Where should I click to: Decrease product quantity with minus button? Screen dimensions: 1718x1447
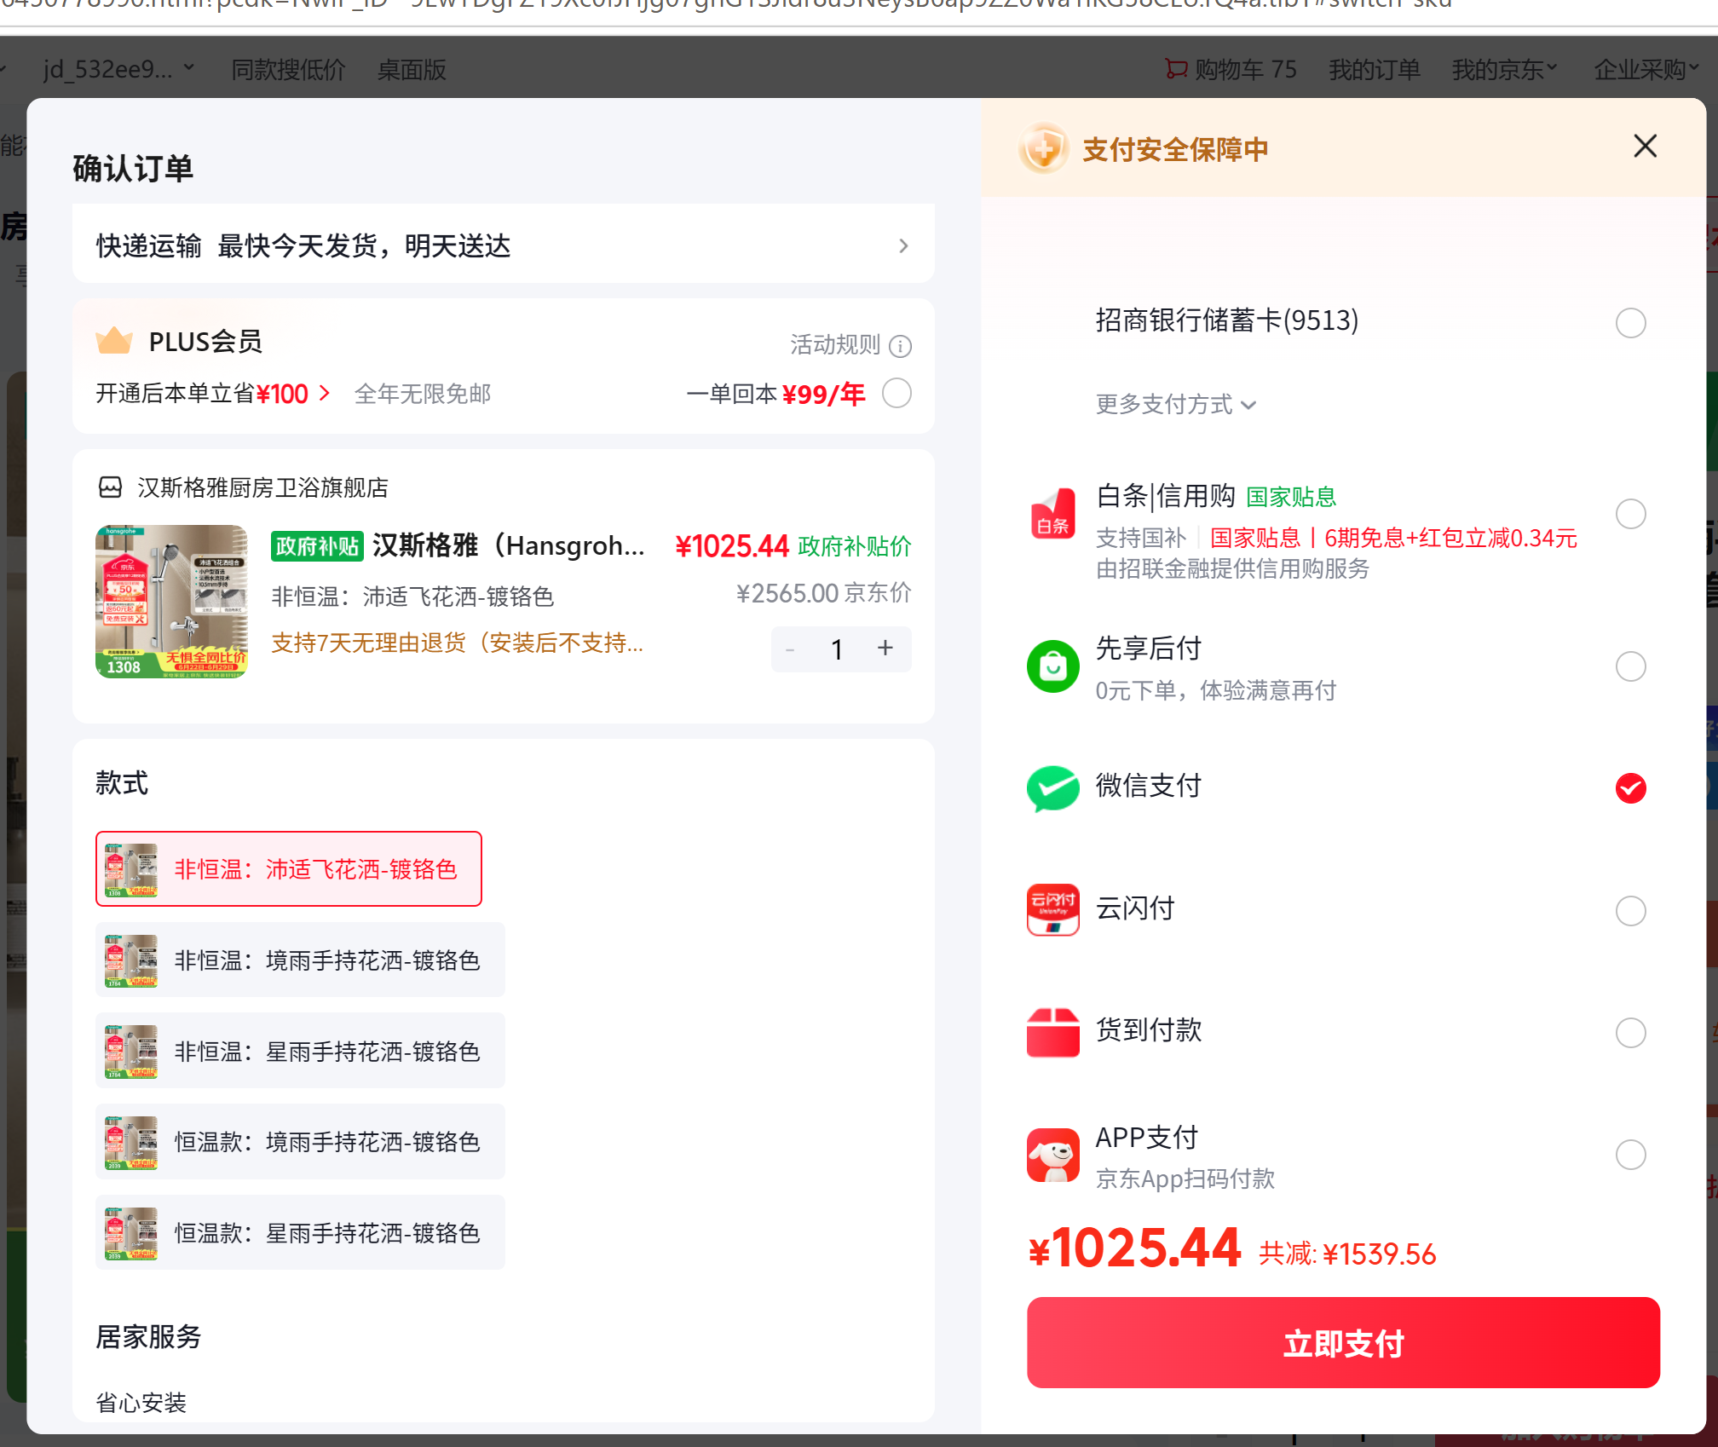(x=790, y=649)
